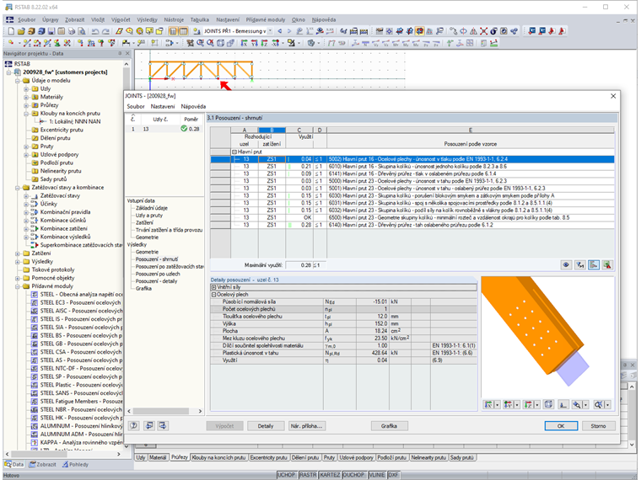The image size is (641, 480).
Task: Click the Redo arrow in main toolbar
Action: (x=105, y=31)
